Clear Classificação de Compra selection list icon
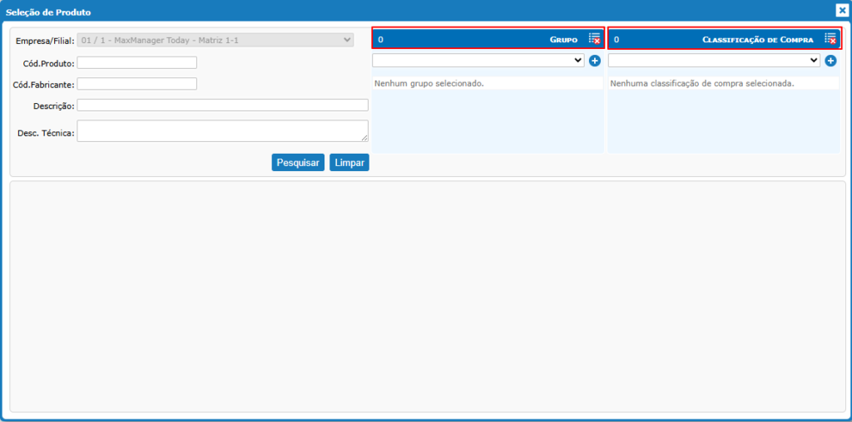Screen dimensions: 852x422 830,39
